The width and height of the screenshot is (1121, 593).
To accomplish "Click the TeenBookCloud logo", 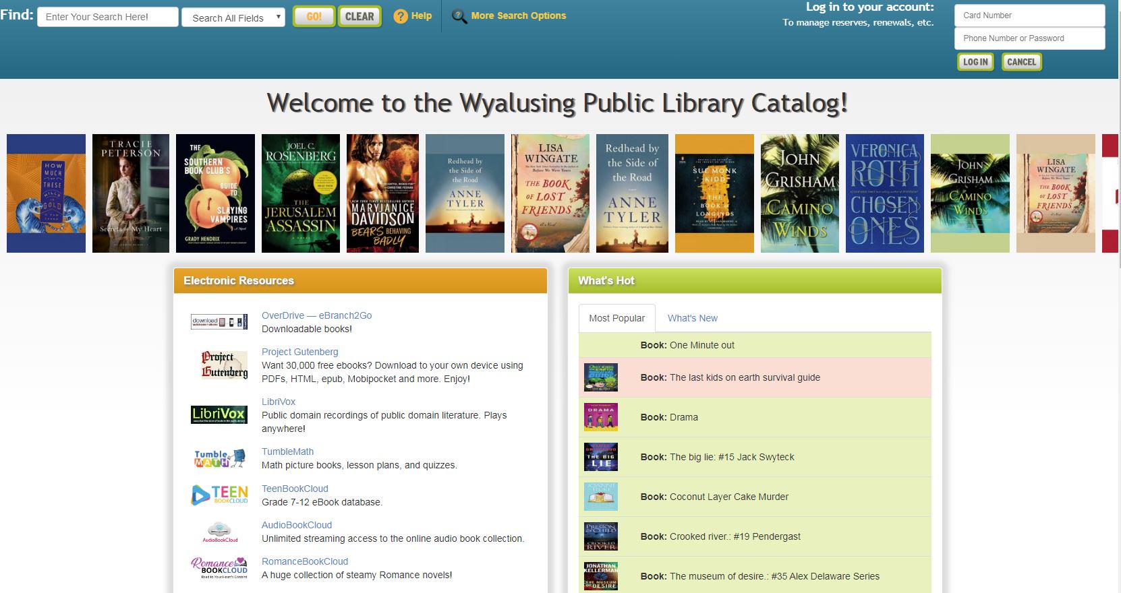I will click(219, 495).
